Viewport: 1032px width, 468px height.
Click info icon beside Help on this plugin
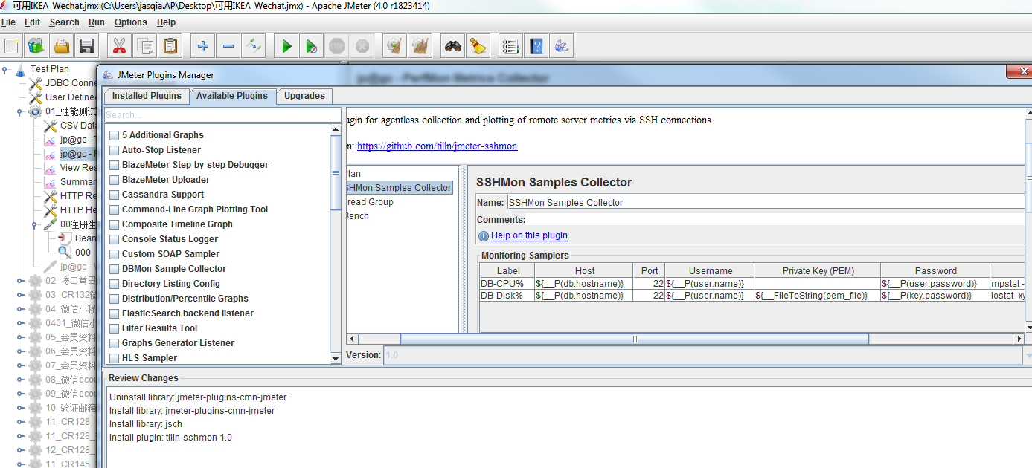484,236
